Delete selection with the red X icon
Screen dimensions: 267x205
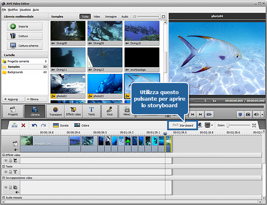pos(23,125)
